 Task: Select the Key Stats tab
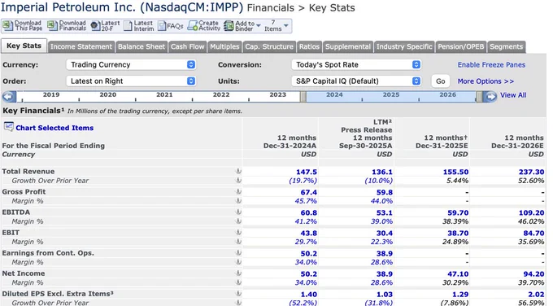24,46
